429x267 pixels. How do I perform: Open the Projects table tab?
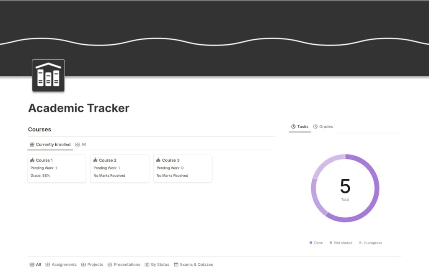(92, 264)
